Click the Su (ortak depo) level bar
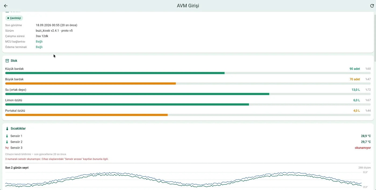376x190 pixels. 188,94
